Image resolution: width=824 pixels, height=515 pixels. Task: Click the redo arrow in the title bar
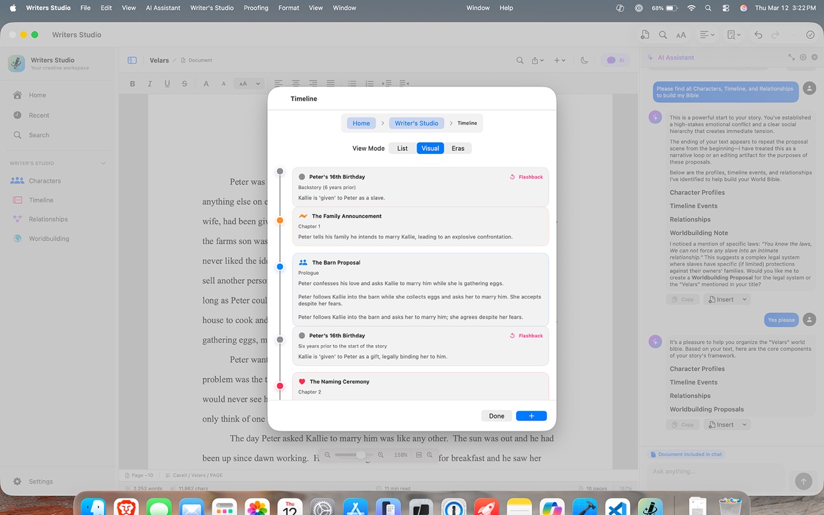pyautogui.click(x=775, y=35)
